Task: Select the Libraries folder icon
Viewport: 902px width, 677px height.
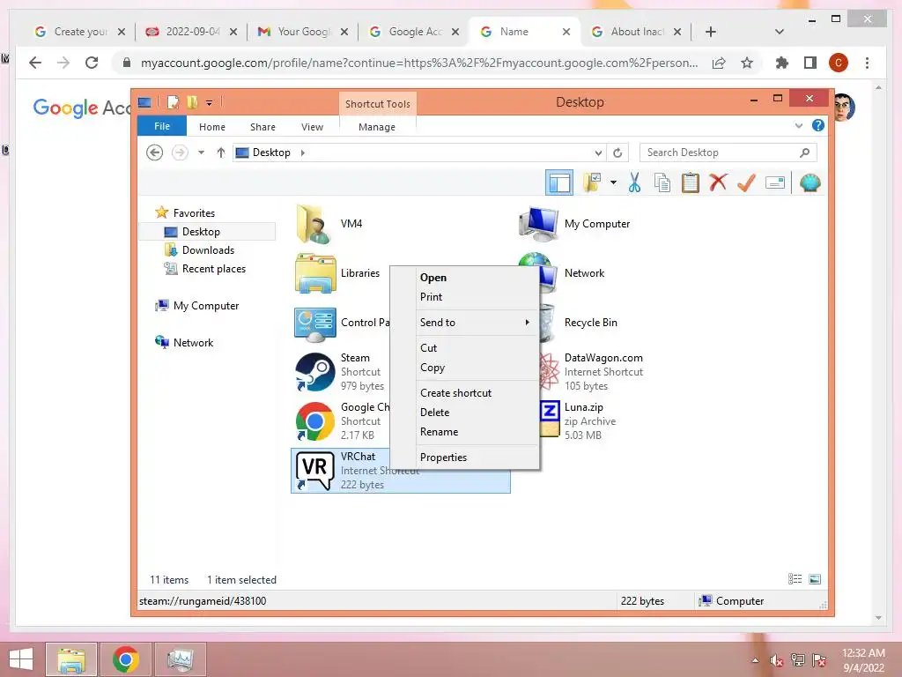Action: (315, 273)
